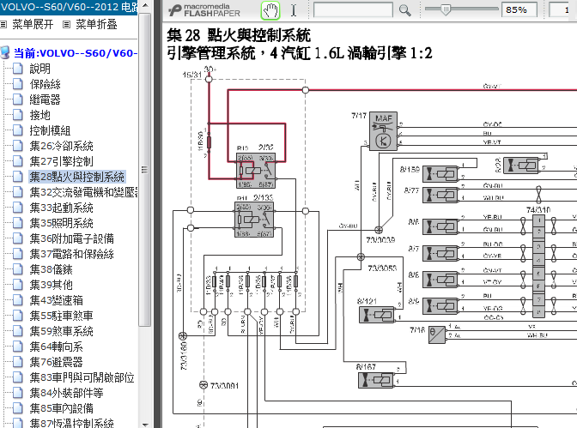Click the root node icon next to 当前
This screenshot has width=577, height=428.
coord(5,52)
